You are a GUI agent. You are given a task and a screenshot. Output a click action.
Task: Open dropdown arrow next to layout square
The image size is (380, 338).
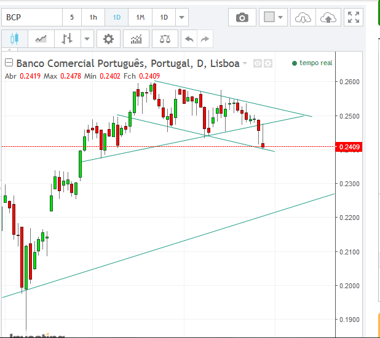click(x=280, y=17)
